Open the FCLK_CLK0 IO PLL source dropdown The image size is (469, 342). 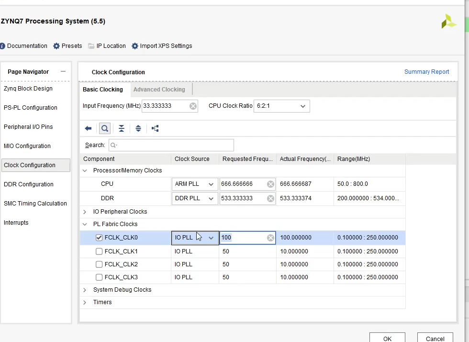(x=195, y=238)
